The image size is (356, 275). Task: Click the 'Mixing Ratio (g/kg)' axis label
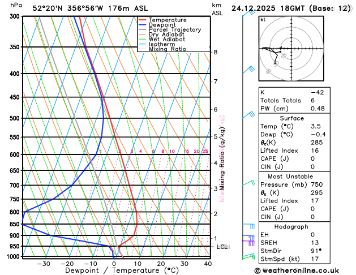coord(222,158)
